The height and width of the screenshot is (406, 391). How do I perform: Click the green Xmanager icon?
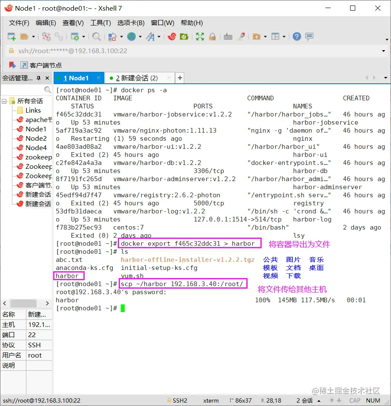click(x=184, y=37)
